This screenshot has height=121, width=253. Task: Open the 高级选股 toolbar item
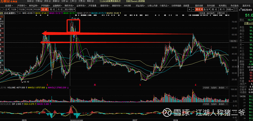click(199, 5)
